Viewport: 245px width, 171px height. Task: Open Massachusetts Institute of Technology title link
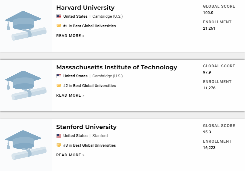[117, 67]
